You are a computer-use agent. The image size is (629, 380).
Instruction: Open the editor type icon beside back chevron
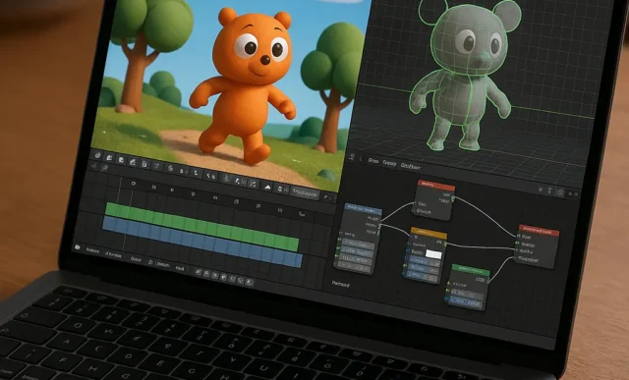tap(352, 157)
